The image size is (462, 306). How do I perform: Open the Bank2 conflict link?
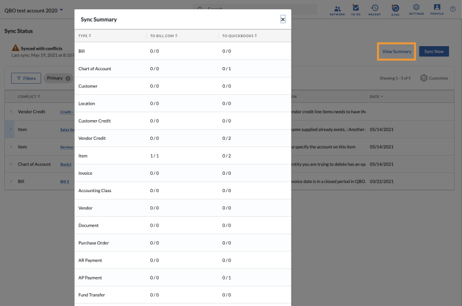point(66,164)
